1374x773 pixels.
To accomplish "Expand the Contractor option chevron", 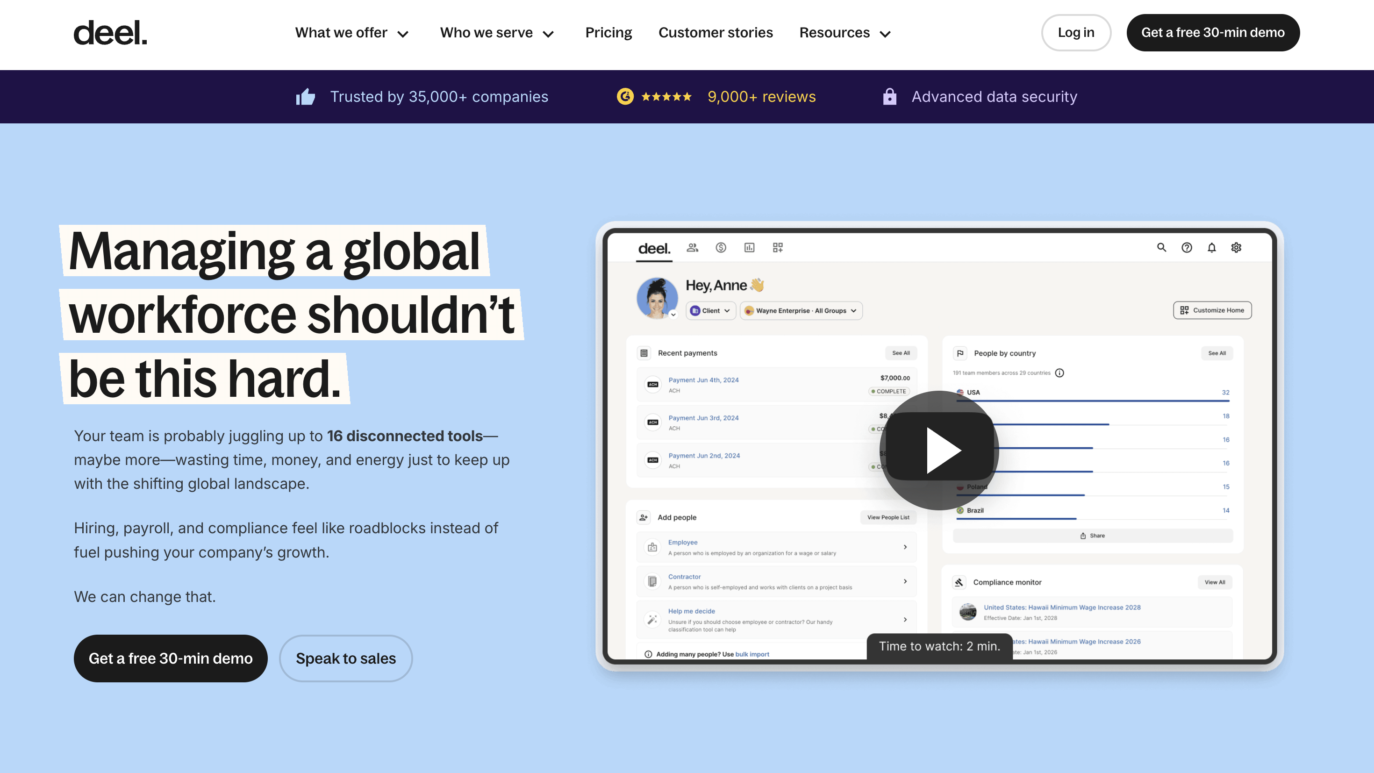I will 905,581.
